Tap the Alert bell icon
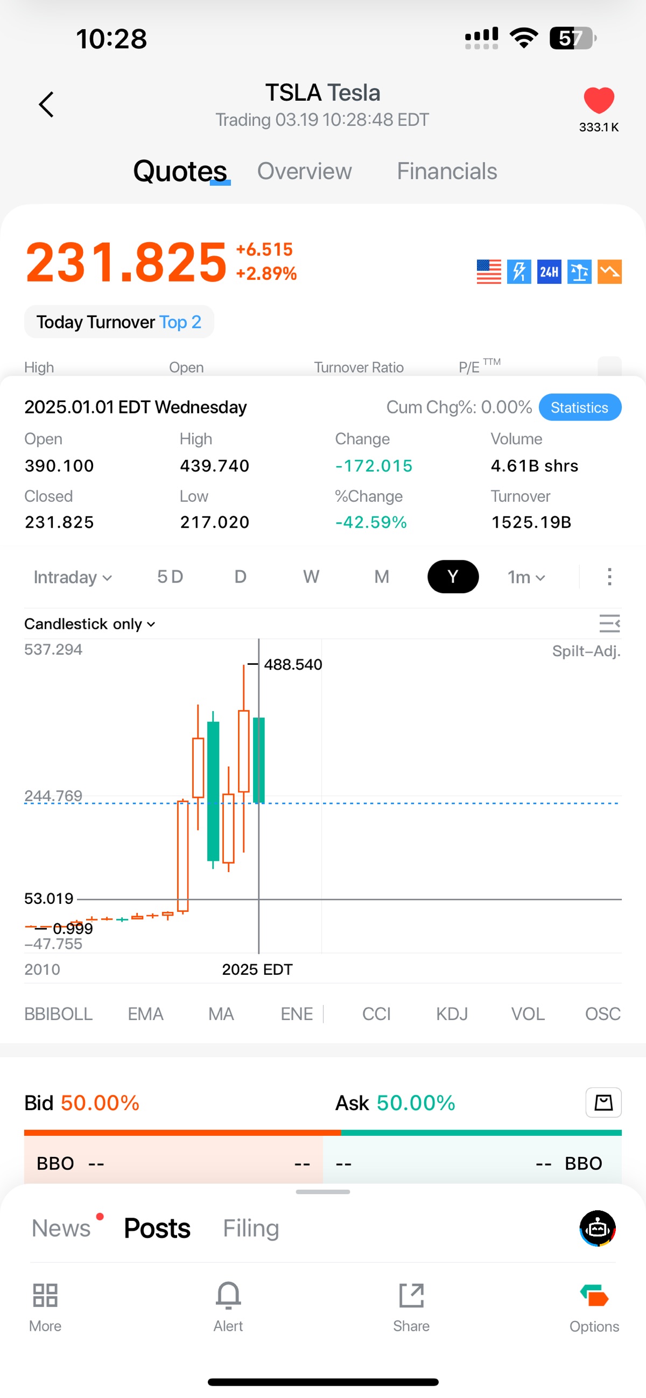646x1398 pixels. point(228,1306)
